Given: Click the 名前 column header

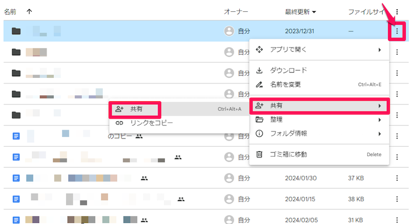Looking at the screenshot, I should pyautogui.click(x=10, y=11).
